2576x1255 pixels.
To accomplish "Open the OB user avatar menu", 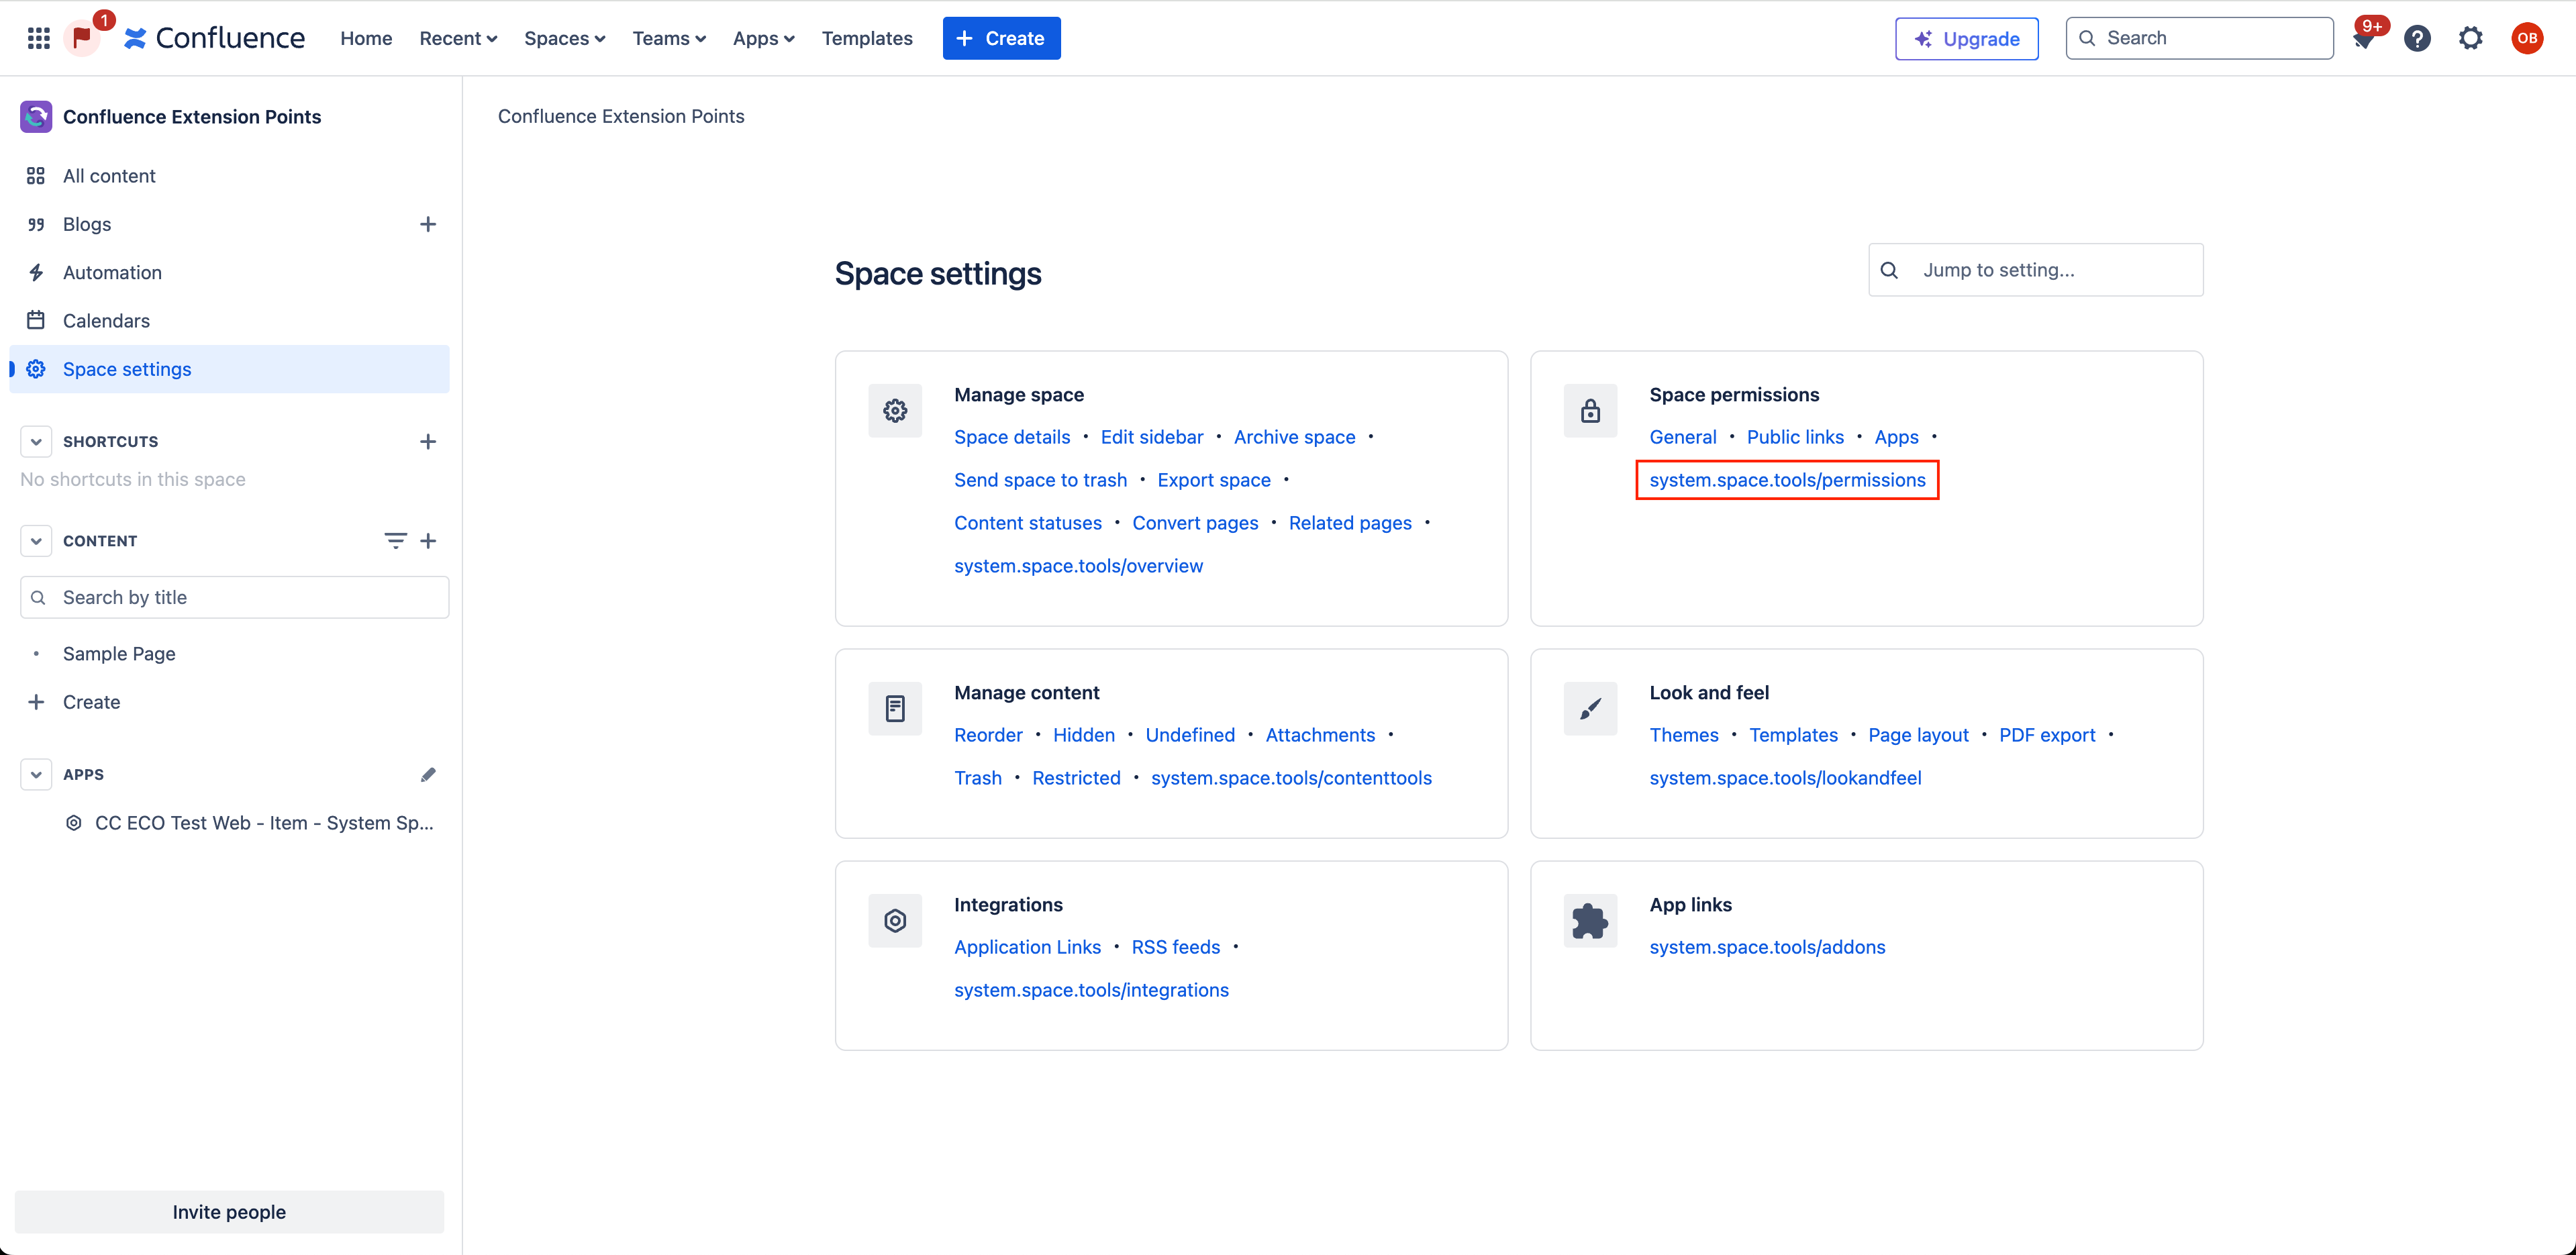I will (x=2527, y=39).
